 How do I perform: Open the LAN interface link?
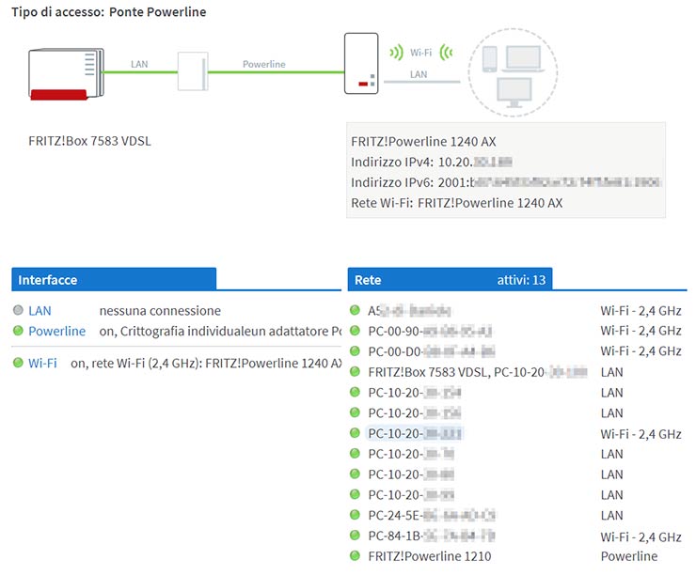40,311
